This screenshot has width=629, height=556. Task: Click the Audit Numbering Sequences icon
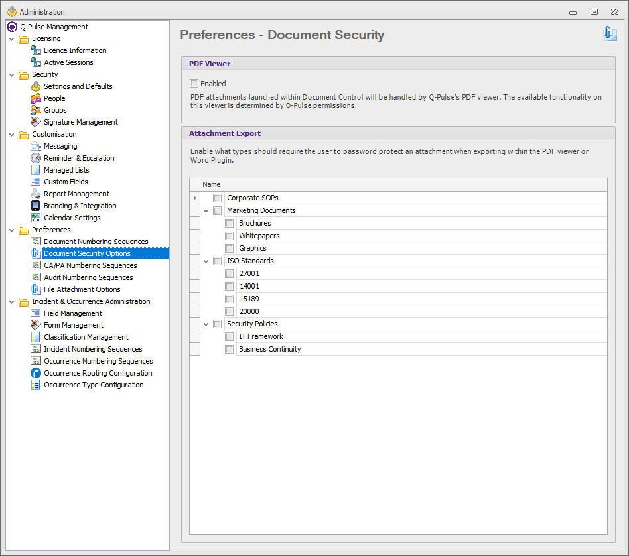pyautogui.click(x=36, y=277)
